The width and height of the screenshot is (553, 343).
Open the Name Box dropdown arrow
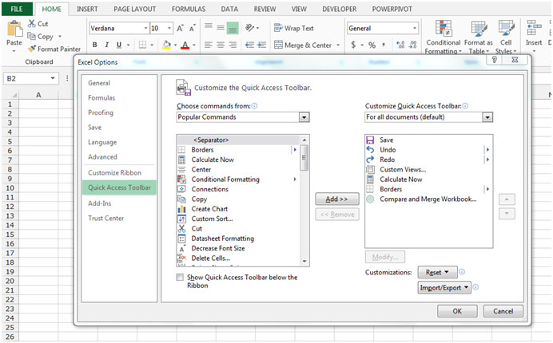point(53,78)
